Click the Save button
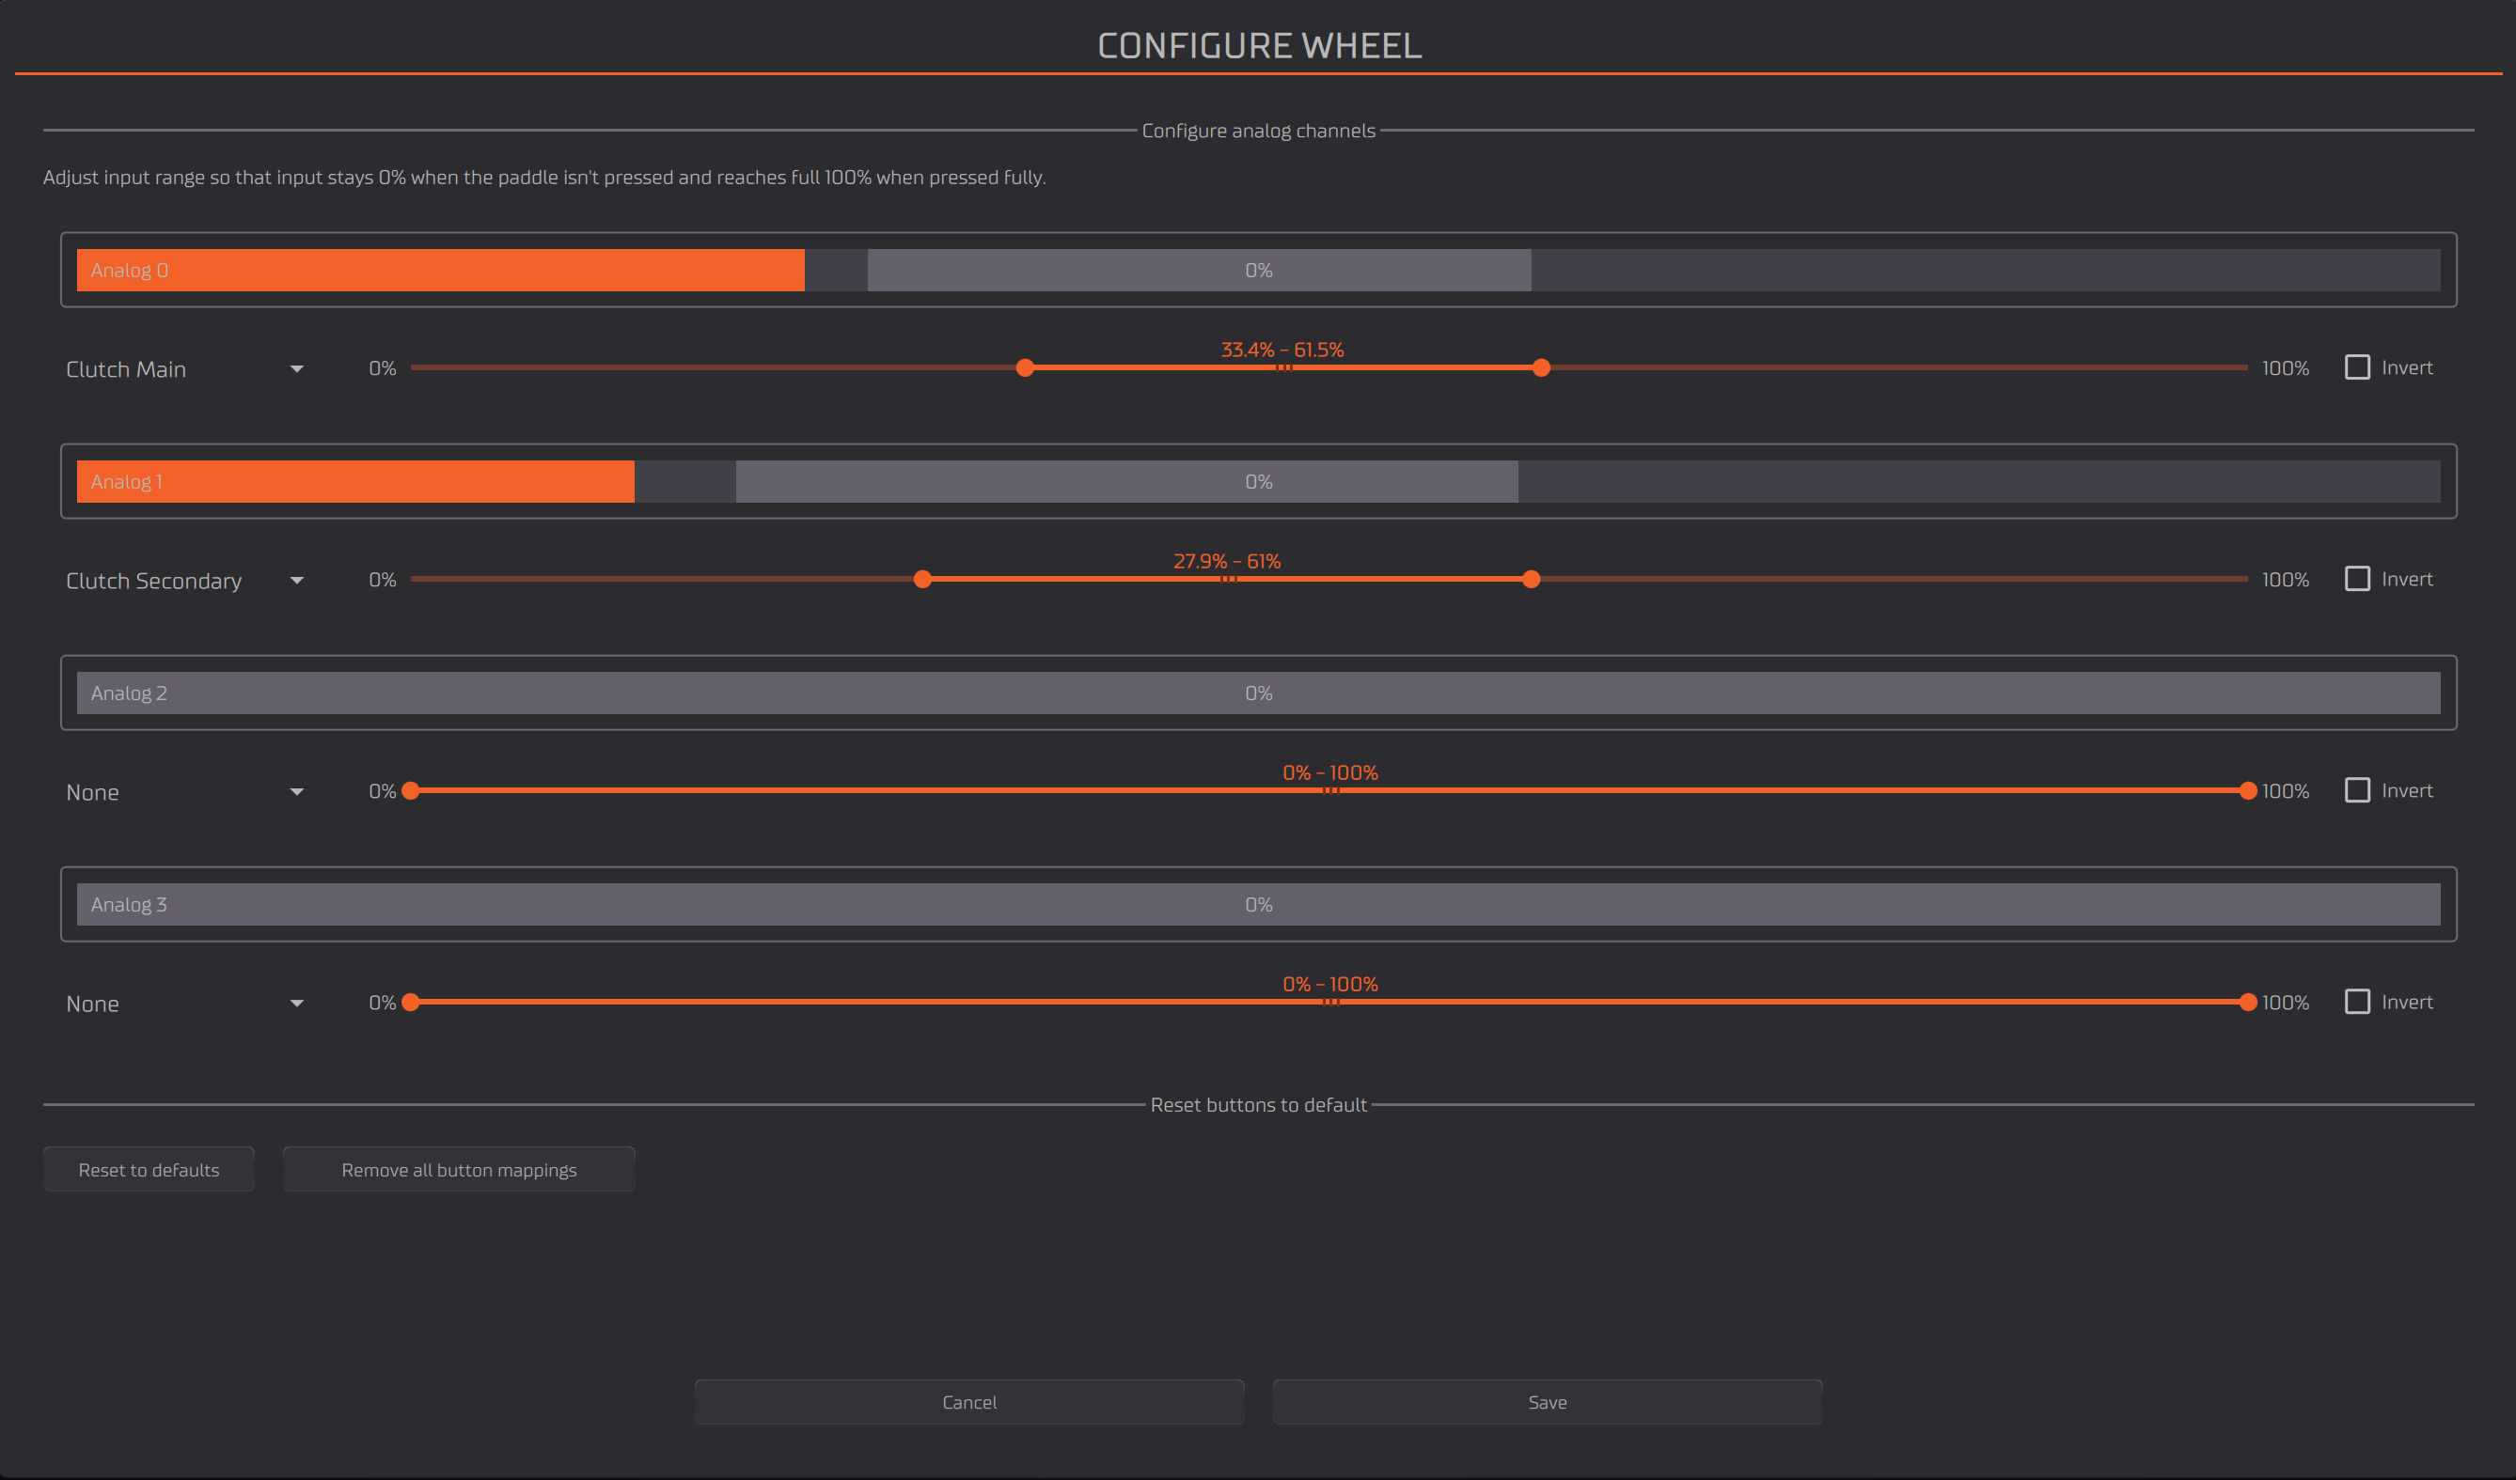 tap(1547, 1402)
